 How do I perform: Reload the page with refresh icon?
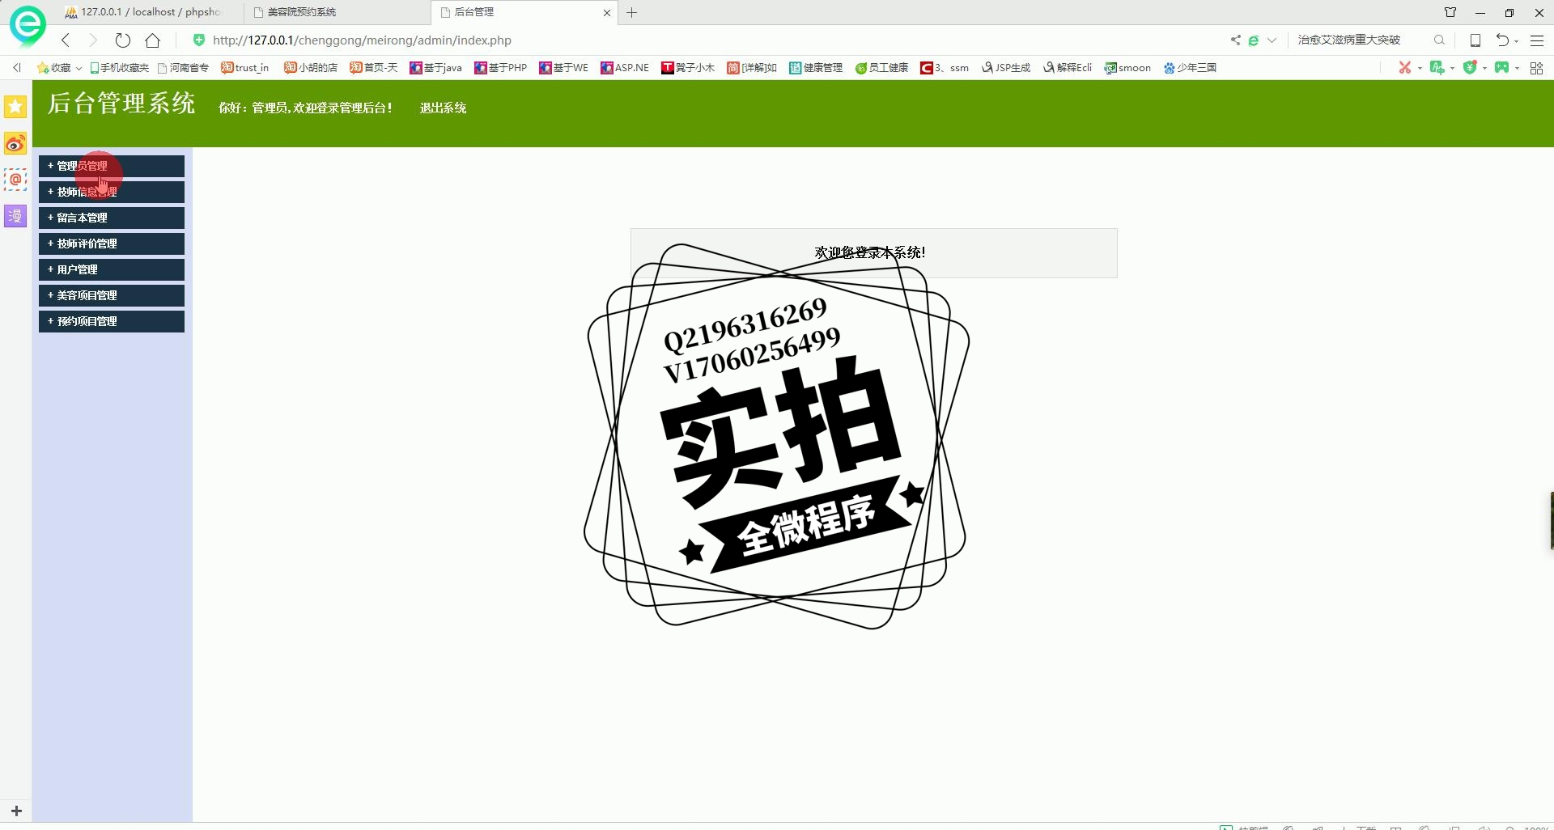coord(122,40)
